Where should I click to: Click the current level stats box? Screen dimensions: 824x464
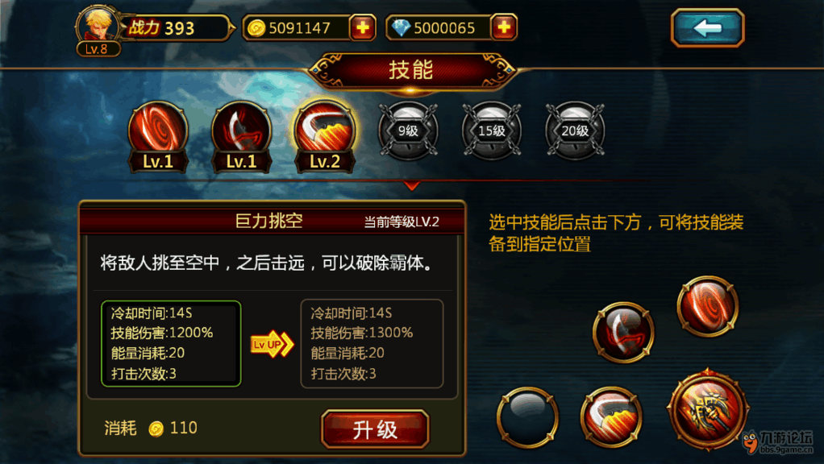171,344
